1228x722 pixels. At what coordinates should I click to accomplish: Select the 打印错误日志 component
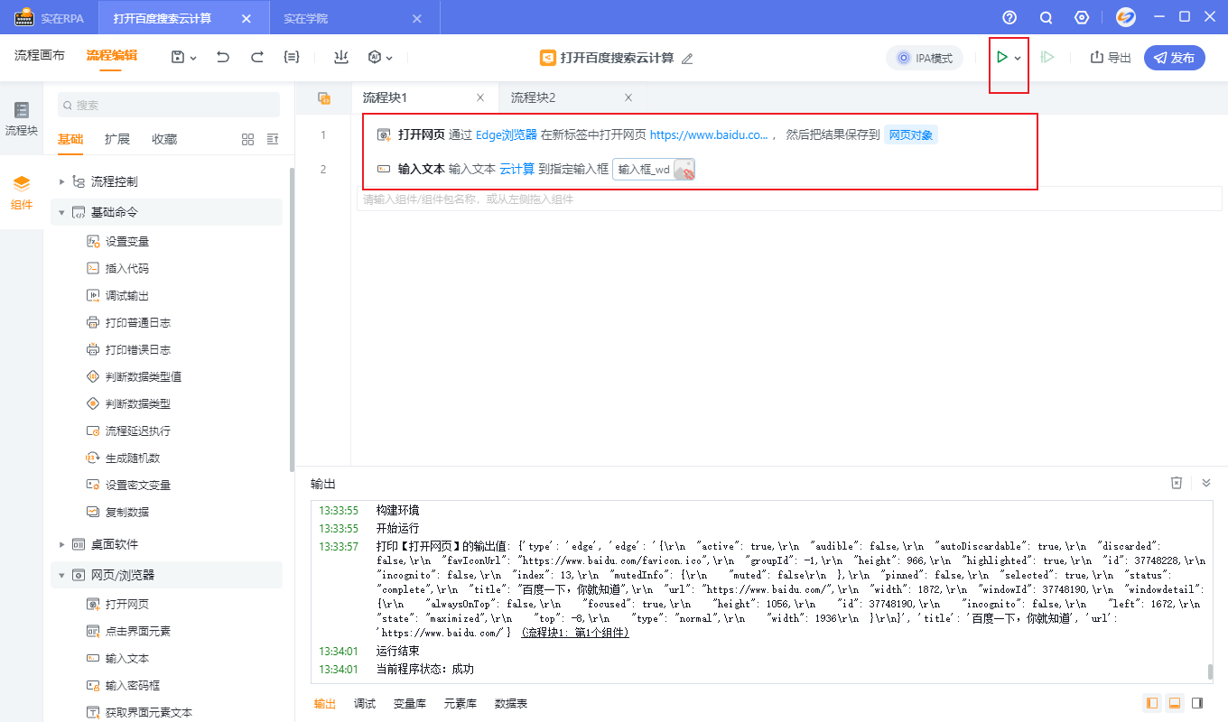pos(128,349)
